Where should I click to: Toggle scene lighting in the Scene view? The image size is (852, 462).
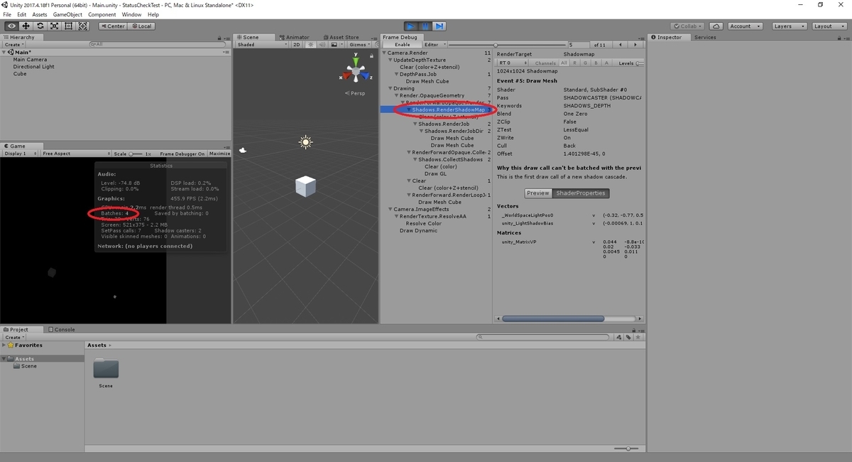(x=310, y=43)
